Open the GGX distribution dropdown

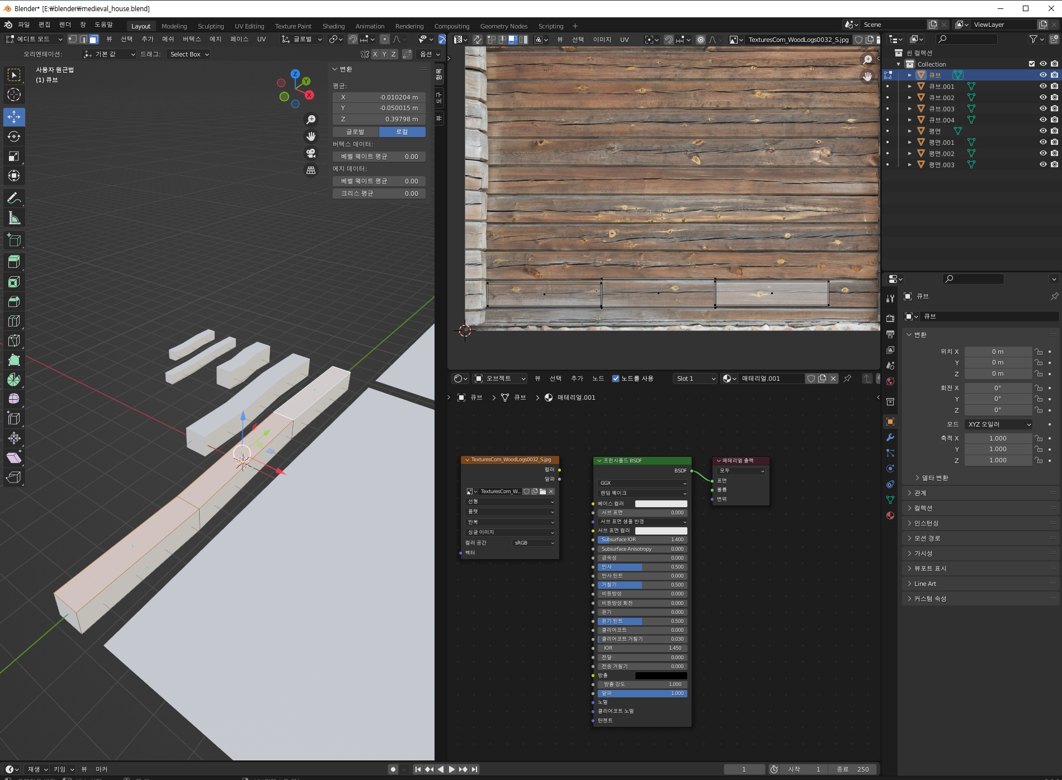click(642, 483)
